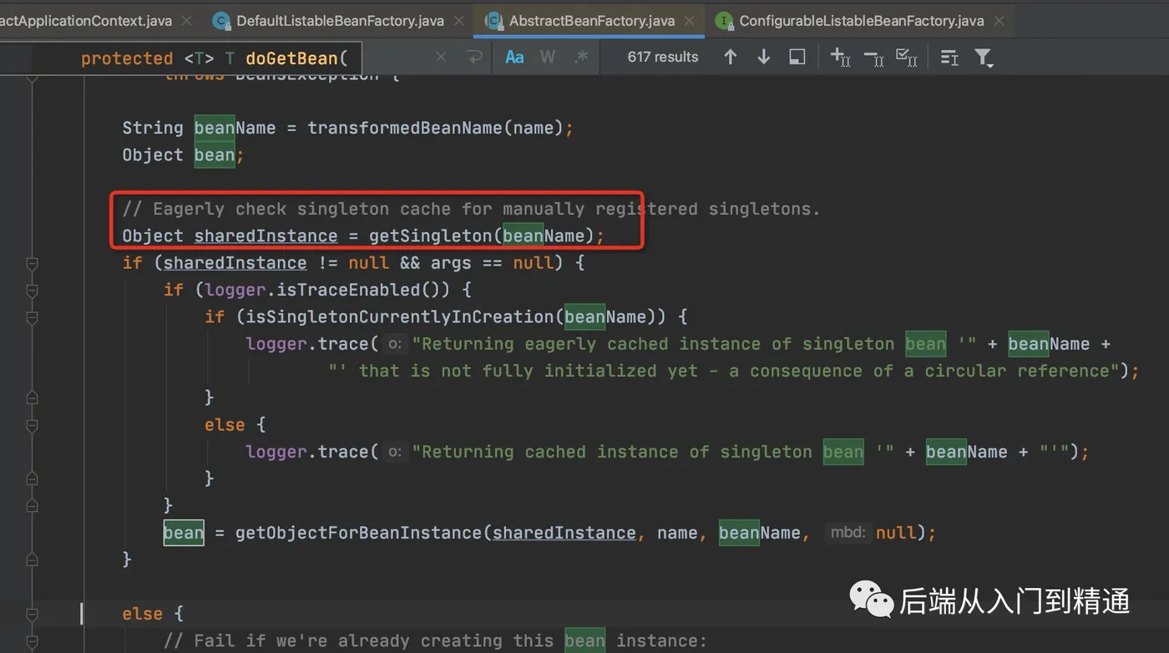Click 'that is not fully initialized' string
Image resolution: width=1169 pixels, height=653 pixels.
click(723, 371)
